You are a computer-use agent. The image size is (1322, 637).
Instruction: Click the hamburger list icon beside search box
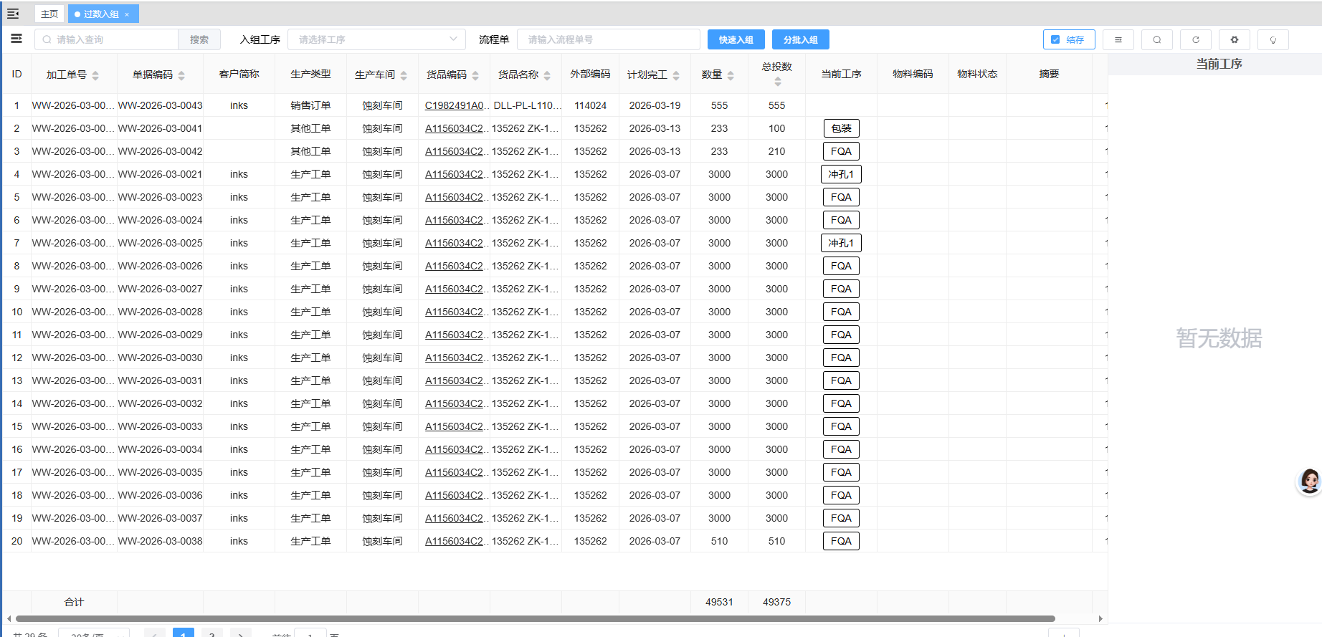click(16, 39)
